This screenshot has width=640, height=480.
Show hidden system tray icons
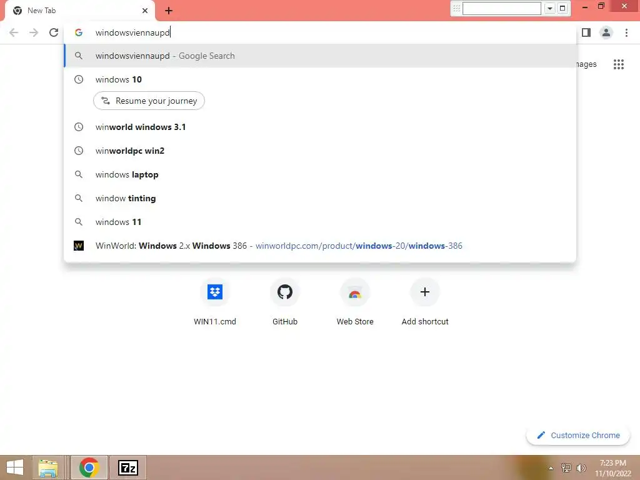coord(551,468)
